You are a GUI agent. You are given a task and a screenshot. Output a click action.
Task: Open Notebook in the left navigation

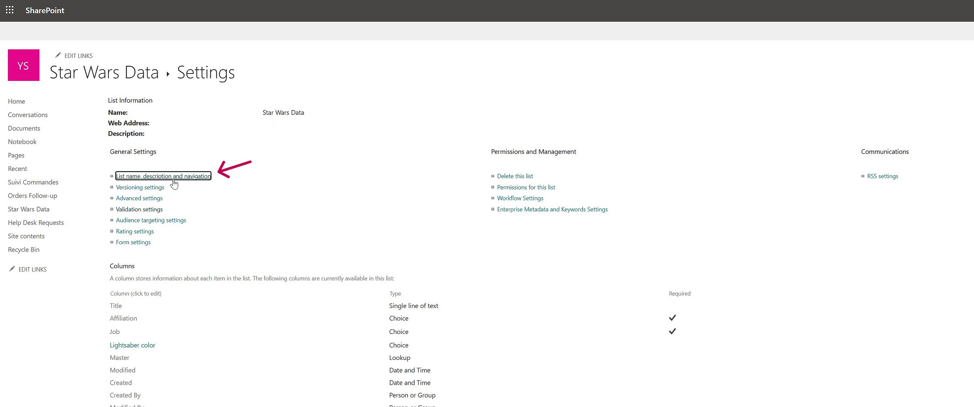click(x=22, y=142)
